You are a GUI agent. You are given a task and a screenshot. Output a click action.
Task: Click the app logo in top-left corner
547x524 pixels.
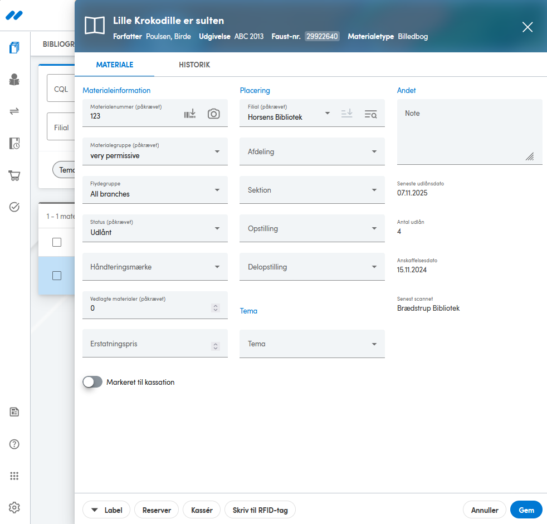tap(14, 16)
